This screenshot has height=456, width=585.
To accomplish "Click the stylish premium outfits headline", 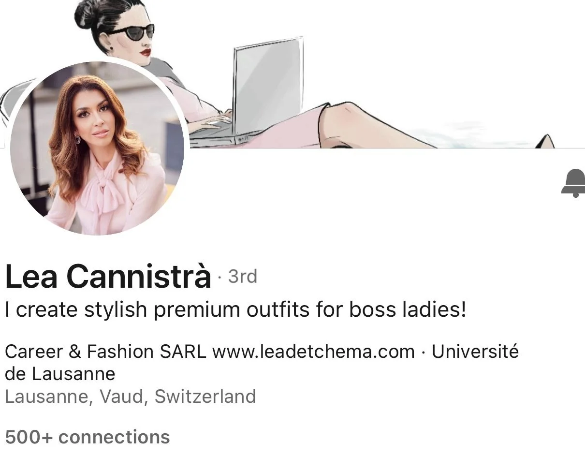I will 235,309.
